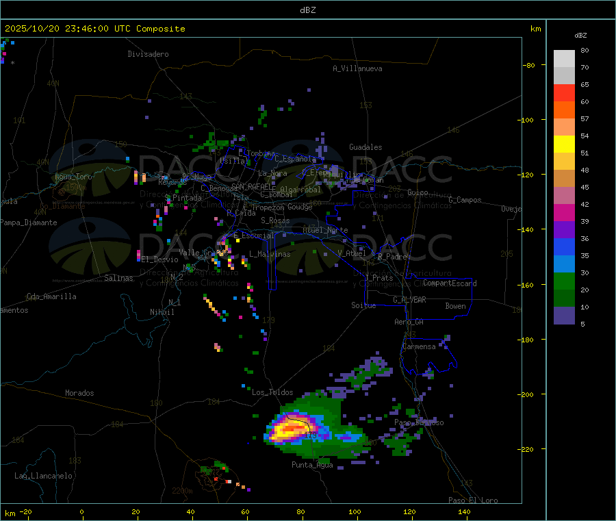The width and height of the screenshot is (616, 521).
Task: Click the Nihuil map label
Action: pyautogui.click(x=162, y=312)
